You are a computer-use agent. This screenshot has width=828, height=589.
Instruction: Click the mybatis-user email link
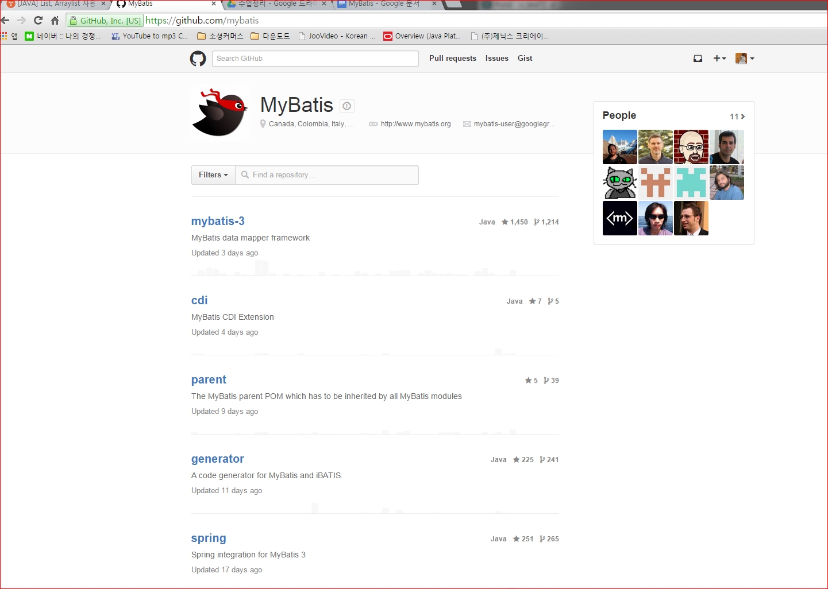pyautogui.click(x=515, y=124)
